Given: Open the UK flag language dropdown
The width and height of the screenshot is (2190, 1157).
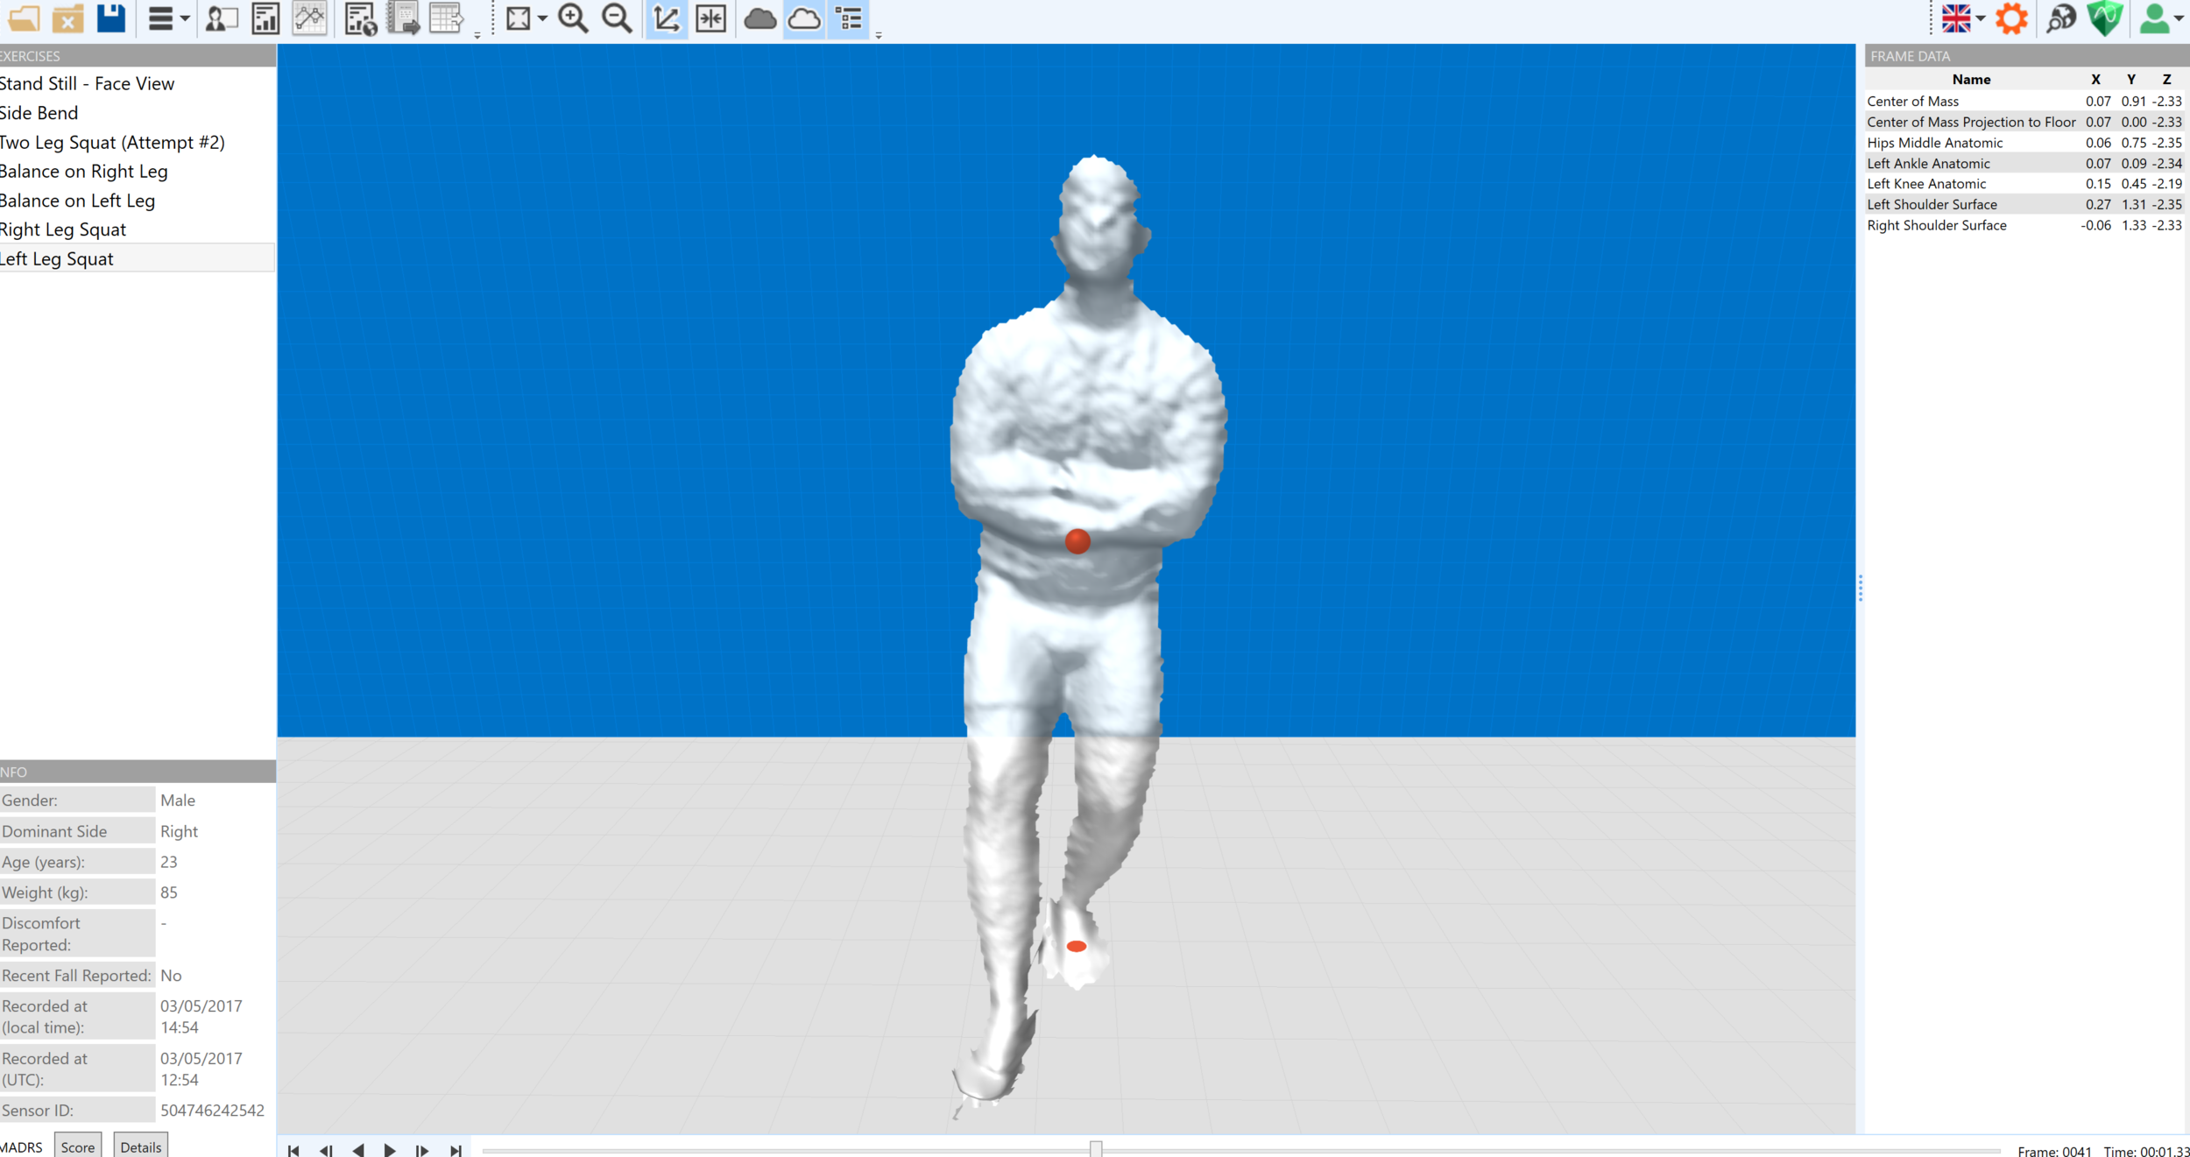Looking at the screenshot, I should 1962,18.
